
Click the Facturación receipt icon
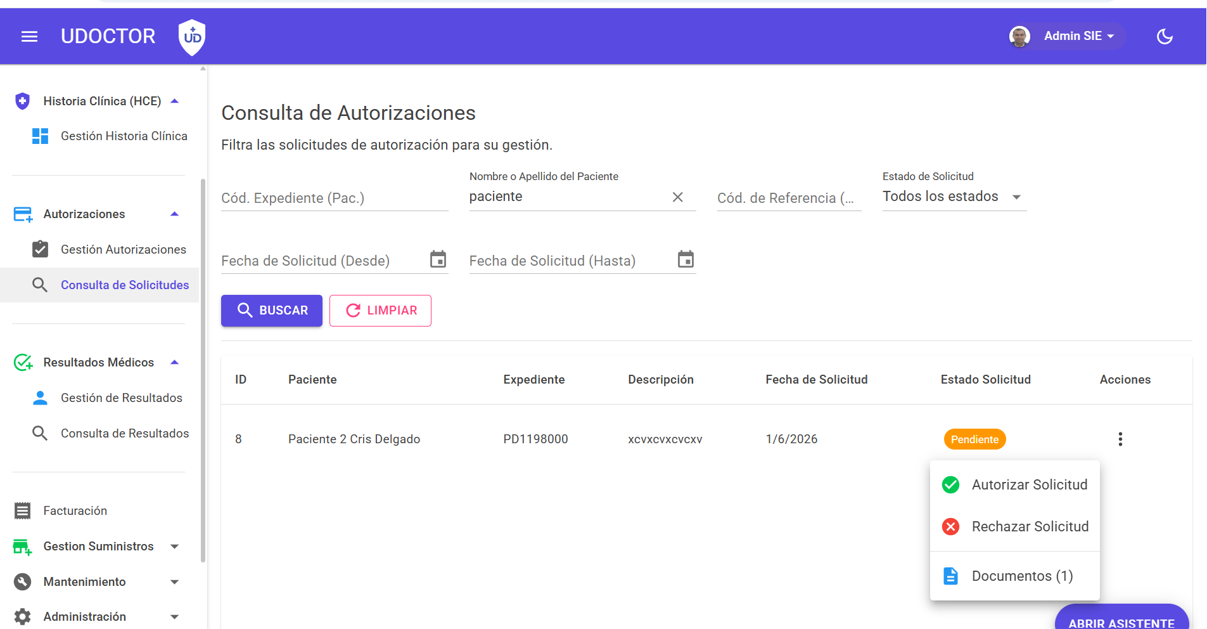pos(23,510)
